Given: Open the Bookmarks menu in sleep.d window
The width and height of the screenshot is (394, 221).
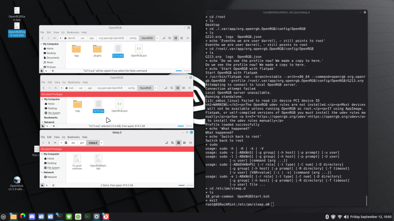Looking at the screenshot, I should pos(74,137).
